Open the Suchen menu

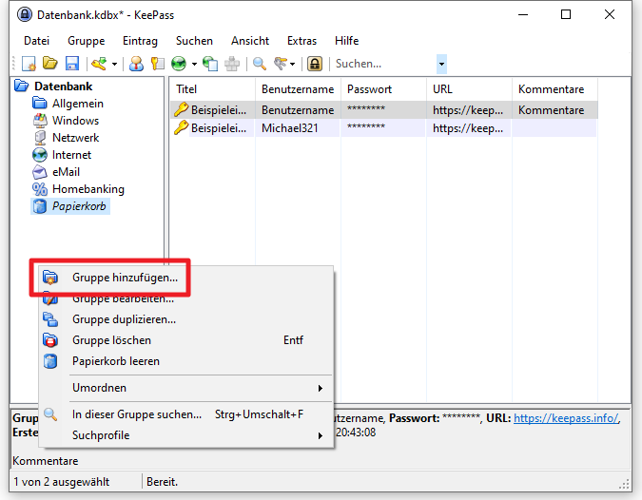pyautogui.click(x=194, y=41)
